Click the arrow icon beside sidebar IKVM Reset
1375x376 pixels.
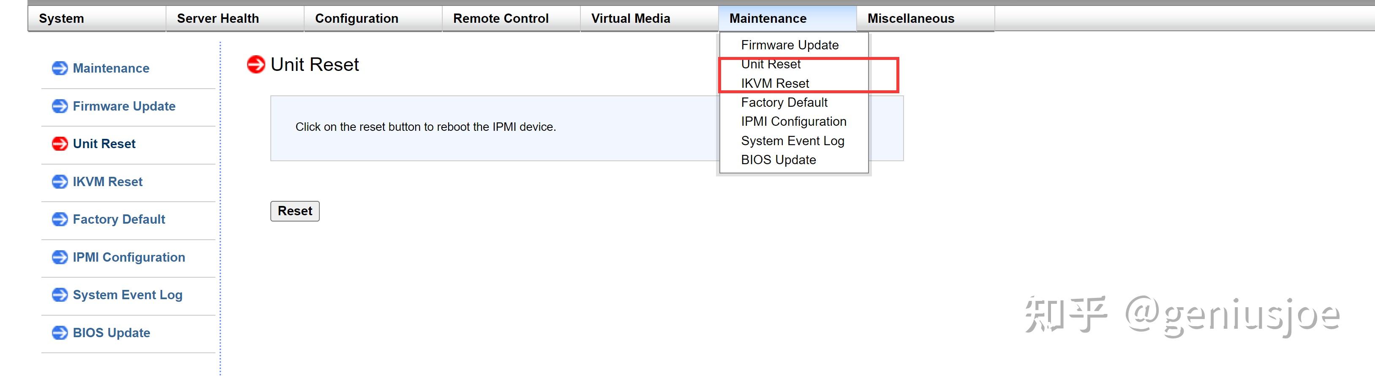click(x=59, y=181)
